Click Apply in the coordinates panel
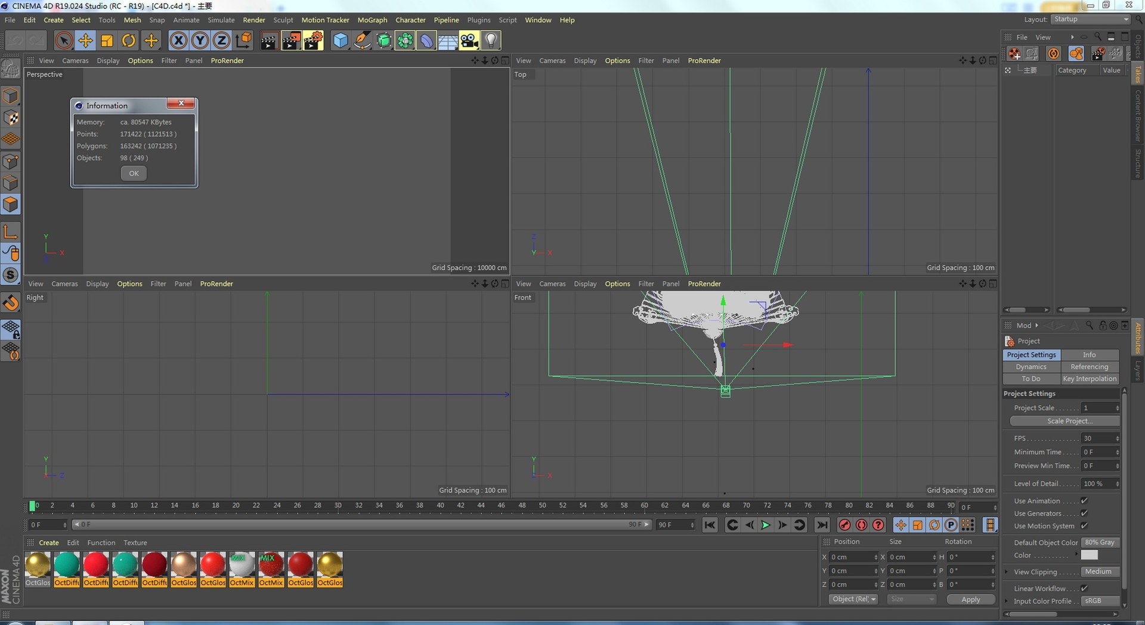This screenshot has height=625, width=1145. 971,599
